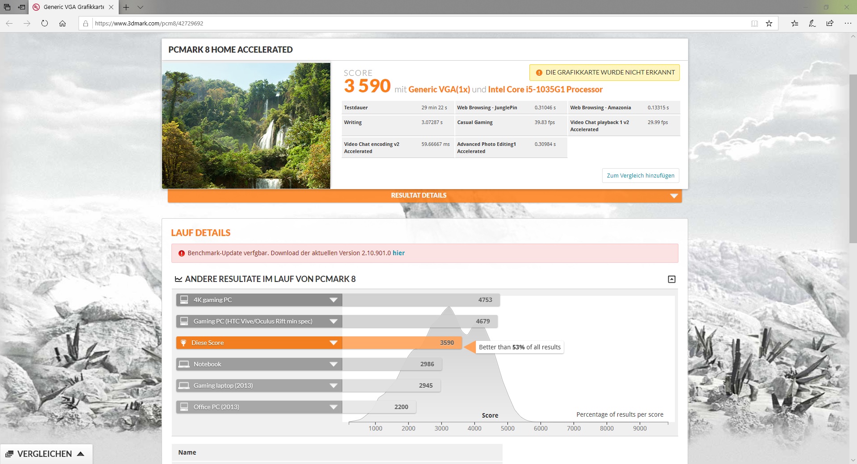857x464 pixels.
Task: Expand Office PC (2013) row
Action: point(333,407)
